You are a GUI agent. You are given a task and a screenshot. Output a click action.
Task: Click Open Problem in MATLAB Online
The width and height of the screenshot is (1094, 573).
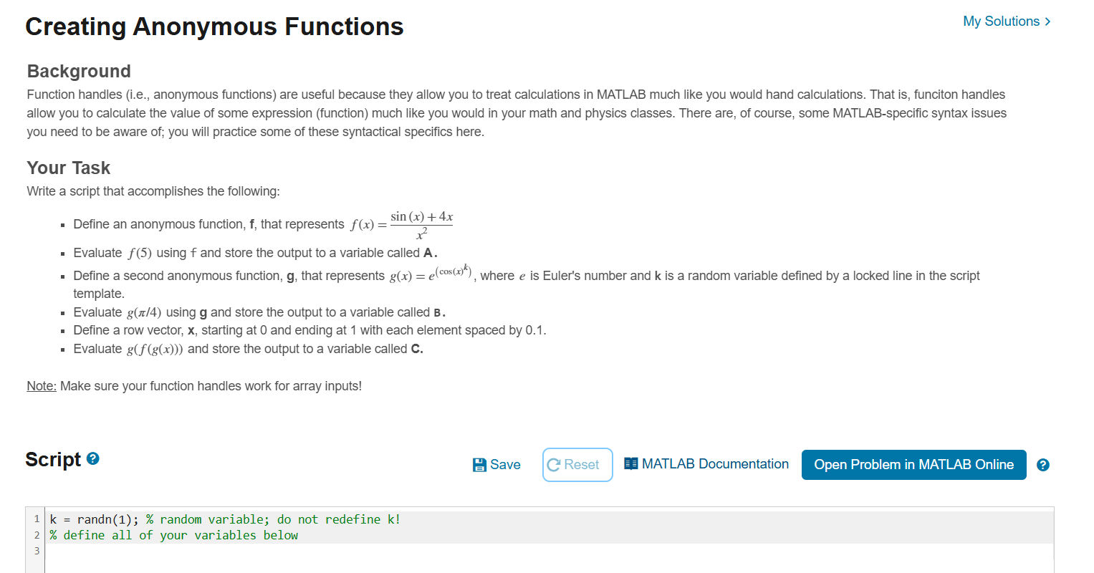[x=913, y=465]
